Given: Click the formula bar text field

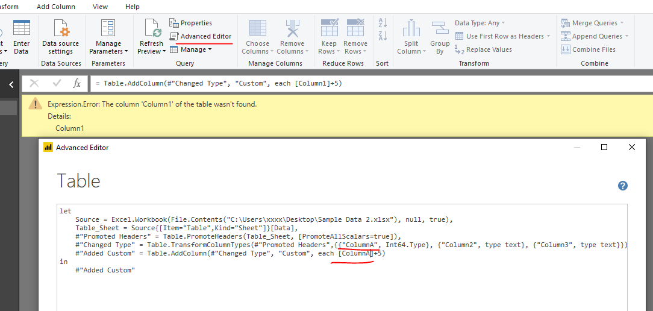Looking at the screenshot, I should pos(372,83).
